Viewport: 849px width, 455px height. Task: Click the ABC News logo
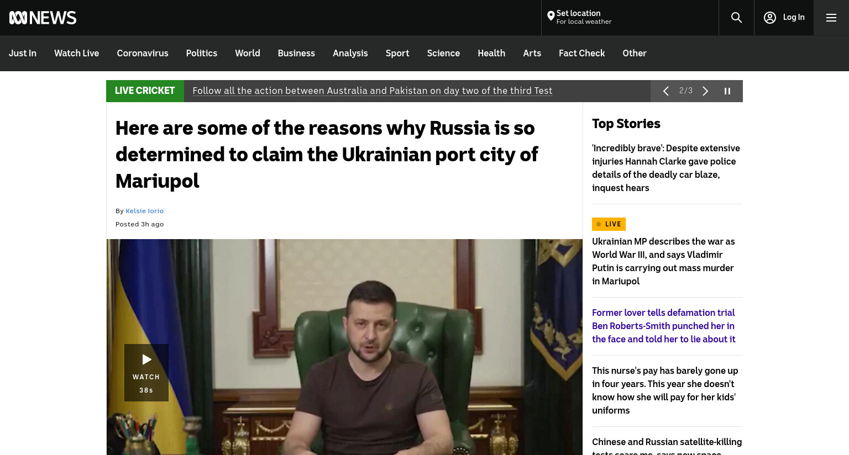[43, 18]
